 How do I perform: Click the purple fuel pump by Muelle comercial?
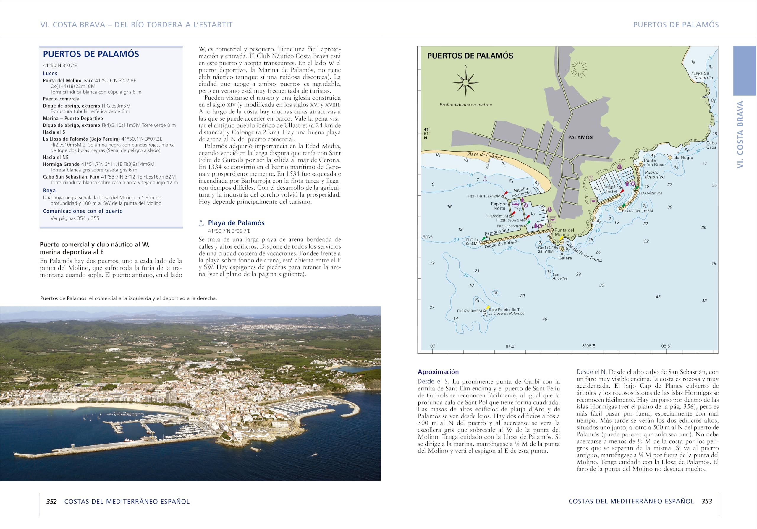(x=522, y=200)
